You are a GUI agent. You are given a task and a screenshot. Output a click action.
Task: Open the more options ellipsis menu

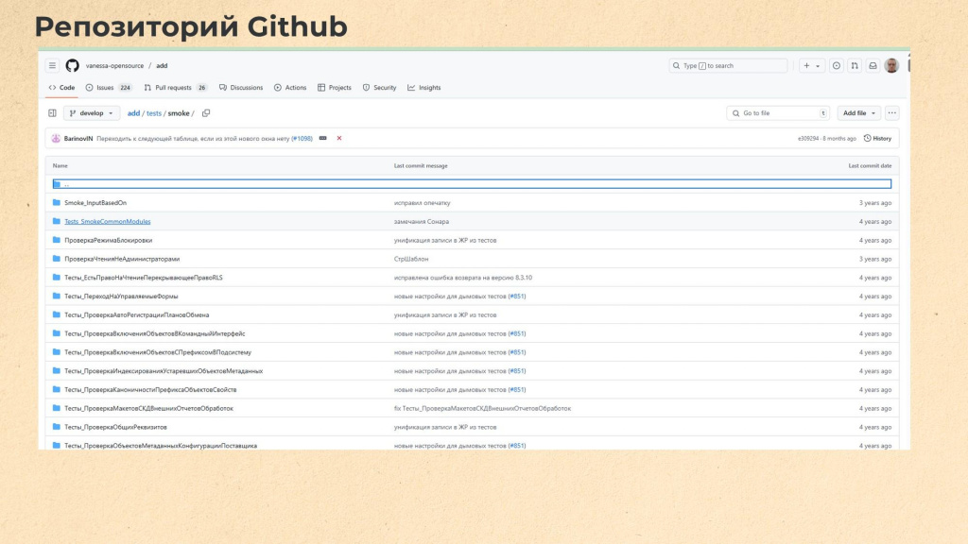[892, 113]
